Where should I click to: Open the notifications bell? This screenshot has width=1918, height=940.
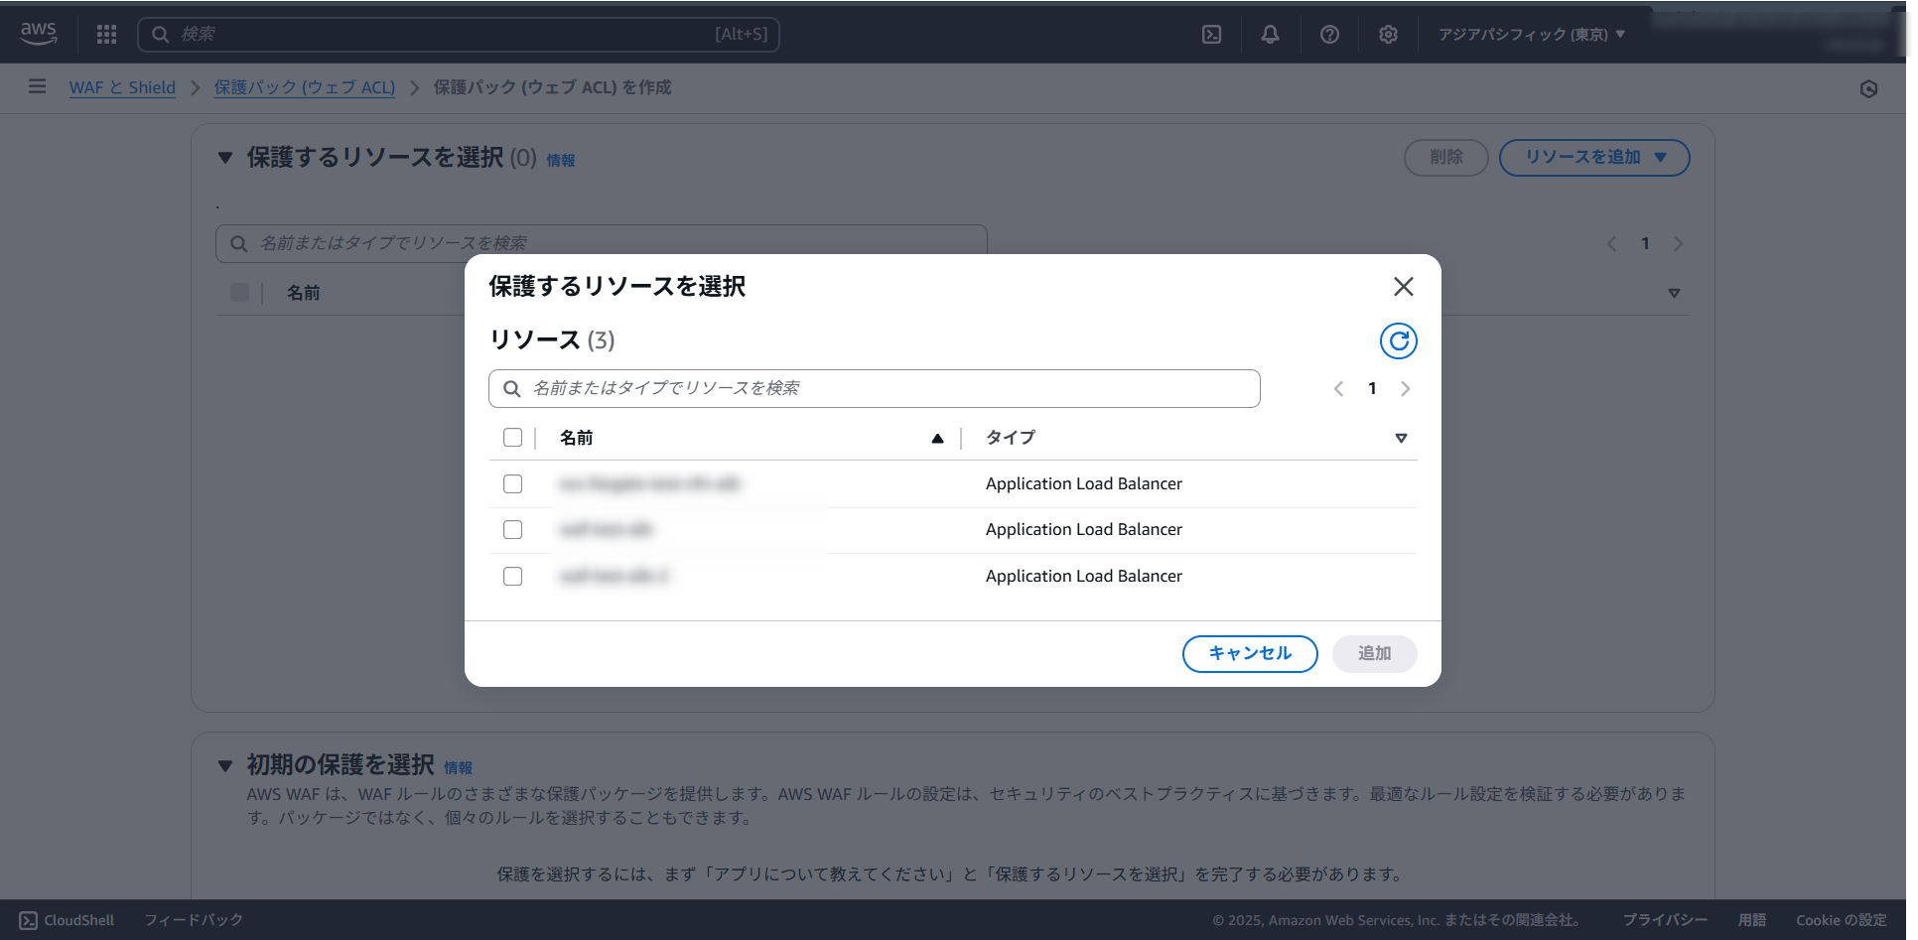(x=1270, y=35)
